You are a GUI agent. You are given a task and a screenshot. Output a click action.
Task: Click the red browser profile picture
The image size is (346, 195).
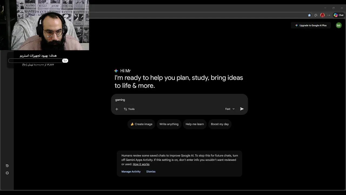(322, 15)
